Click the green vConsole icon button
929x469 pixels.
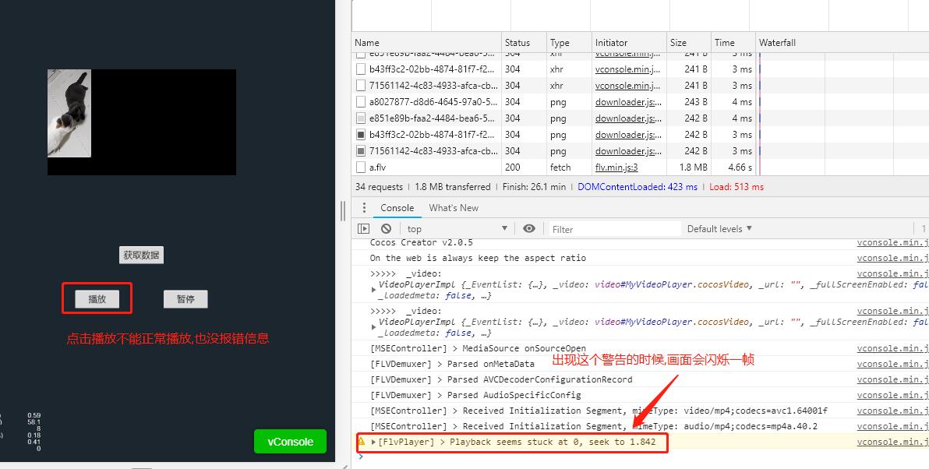[290, 441]
